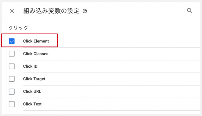Screen dimensions: 202x116
Task: Check the Click URL checkbox
Action: (x=12, y=91)
